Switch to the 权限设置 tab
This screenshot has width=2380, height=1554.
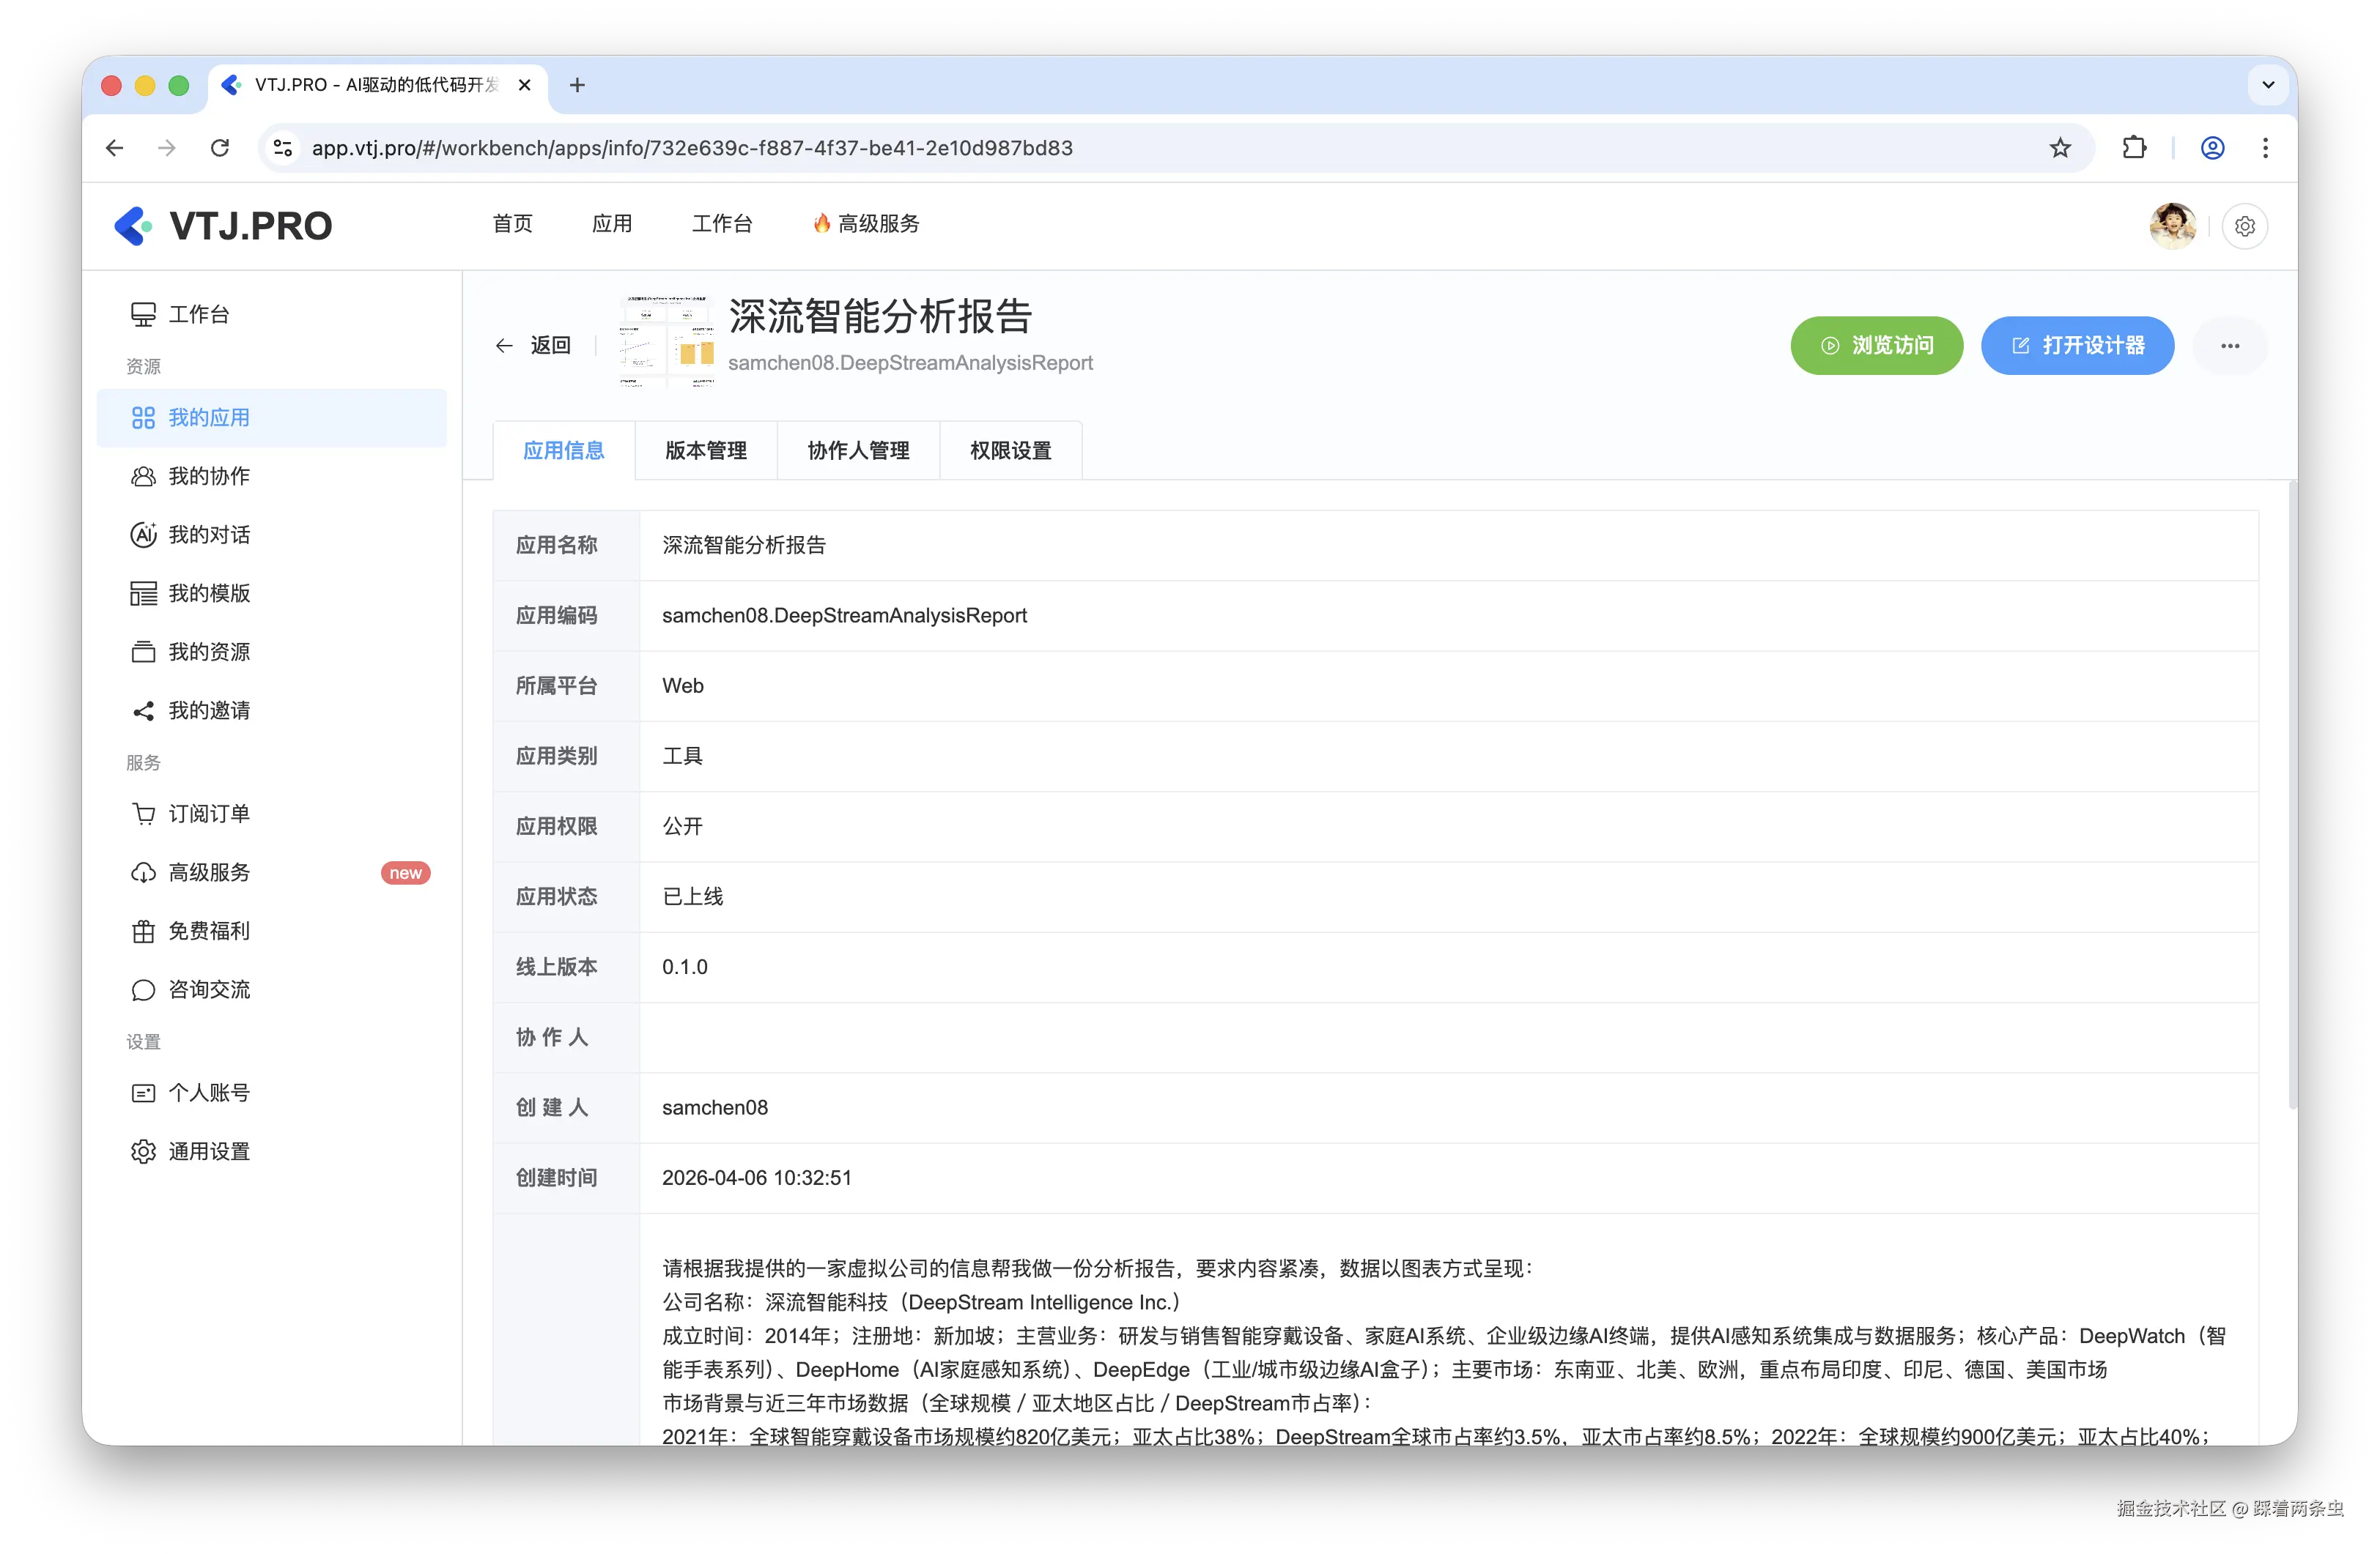pyautogui.click(x=1010, y=450)
